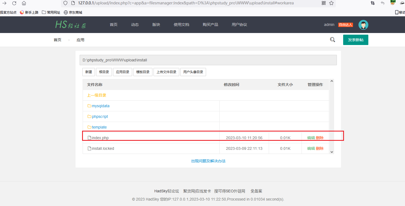Click the crop screenshot icon in toolbar
The width and height of the screenshot is (405, 206).
372,3
